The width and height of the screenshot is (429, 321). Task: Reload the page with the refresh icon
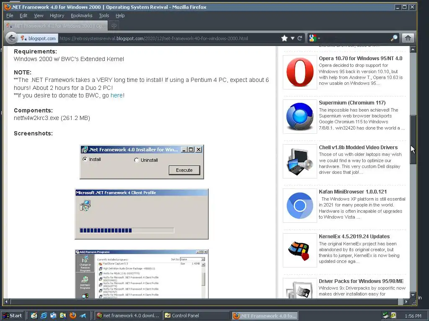300,38
